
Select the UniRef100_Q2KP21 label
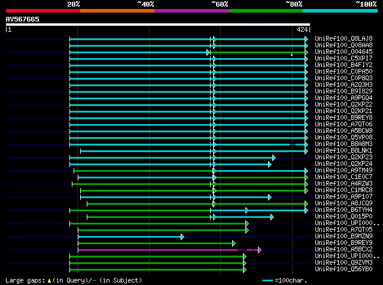tap(344, 111)
